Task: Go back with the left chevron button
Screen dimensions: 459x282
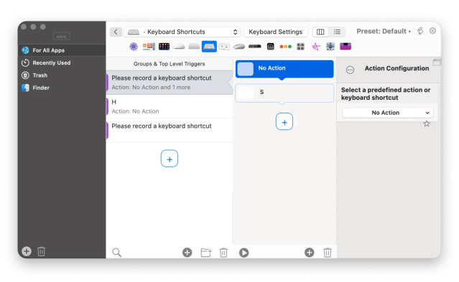Action: pos(116,32)
